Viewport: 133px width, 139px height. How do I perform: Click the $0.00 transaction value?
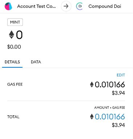14,47
